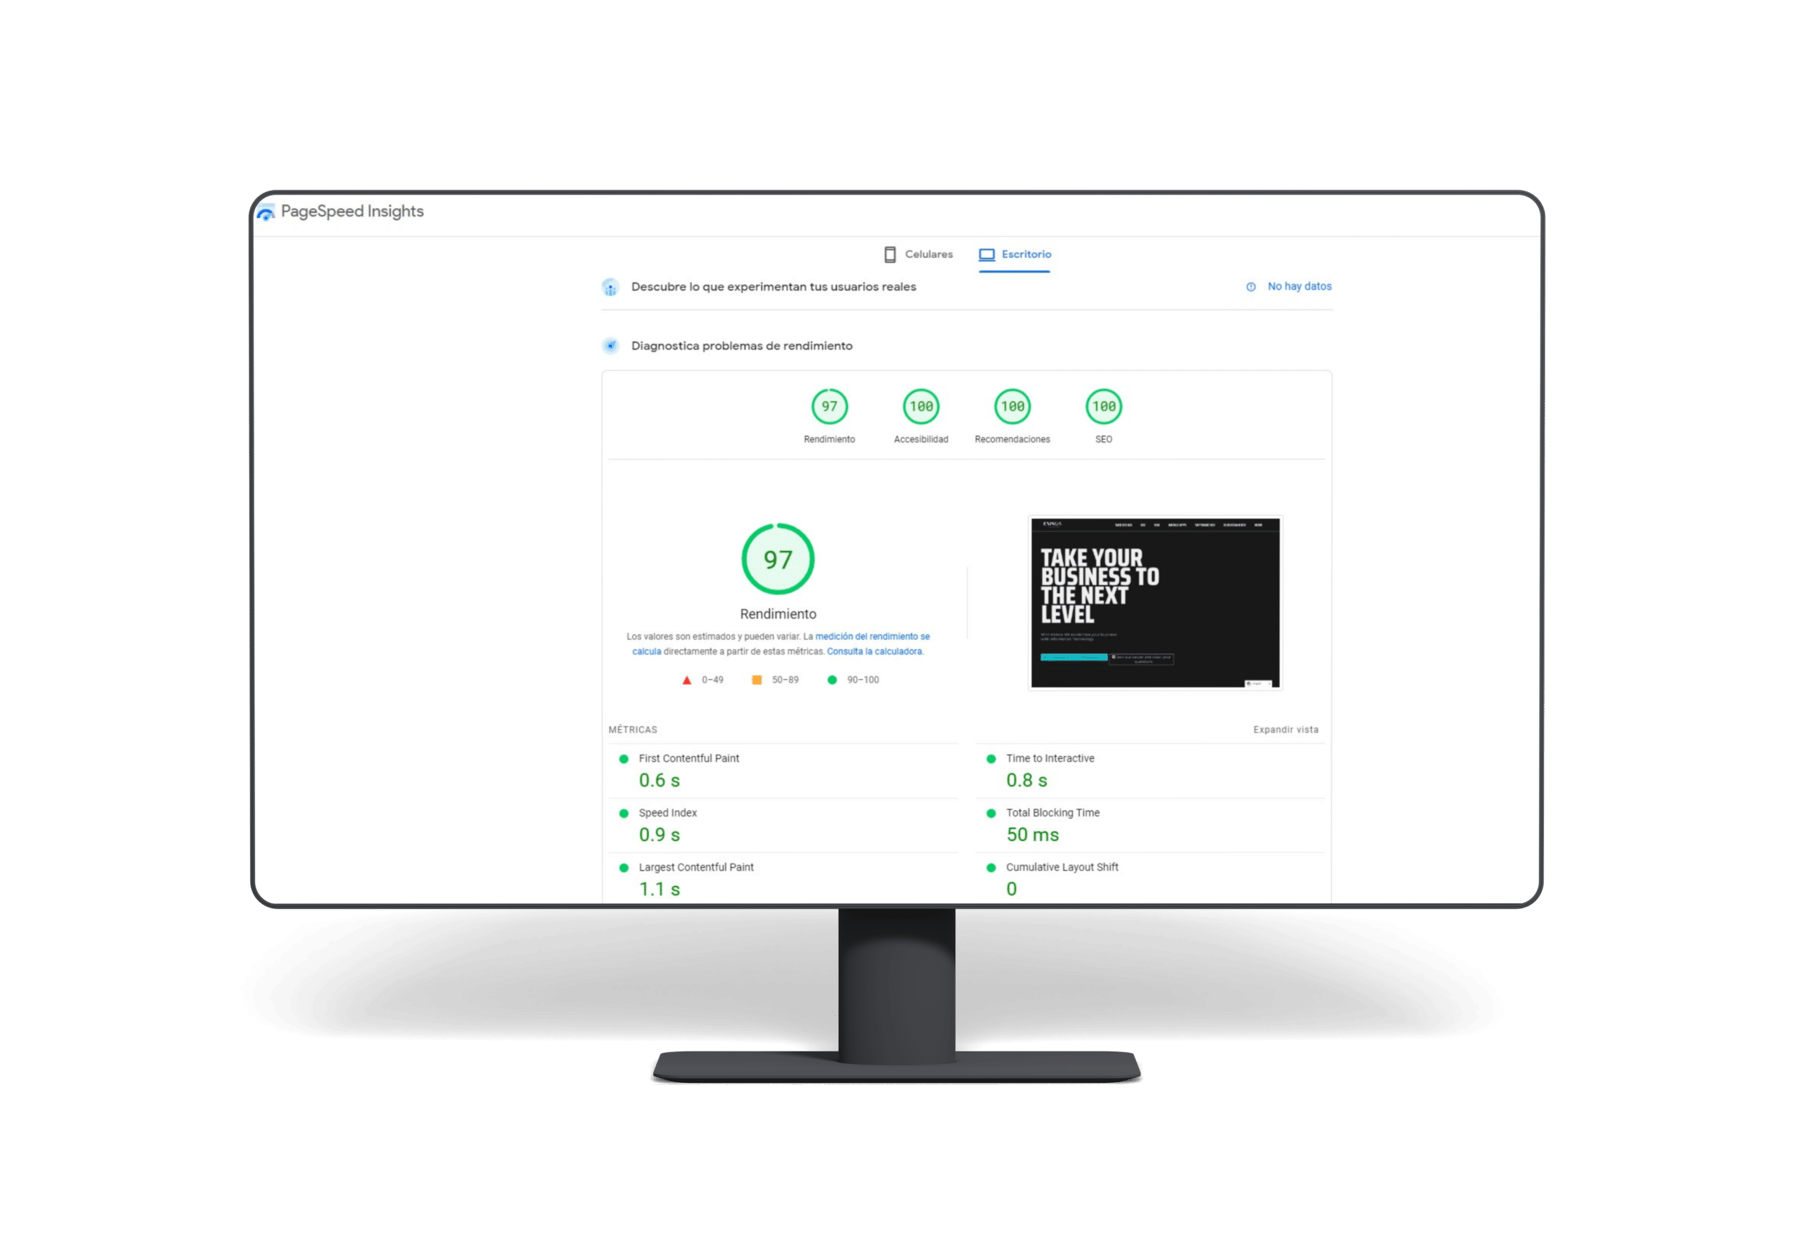
Task: Jump to the Accesibilidad score gauge
Action: (920, 407)
